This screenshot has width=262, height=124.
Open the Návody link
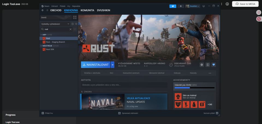[193, 73]
